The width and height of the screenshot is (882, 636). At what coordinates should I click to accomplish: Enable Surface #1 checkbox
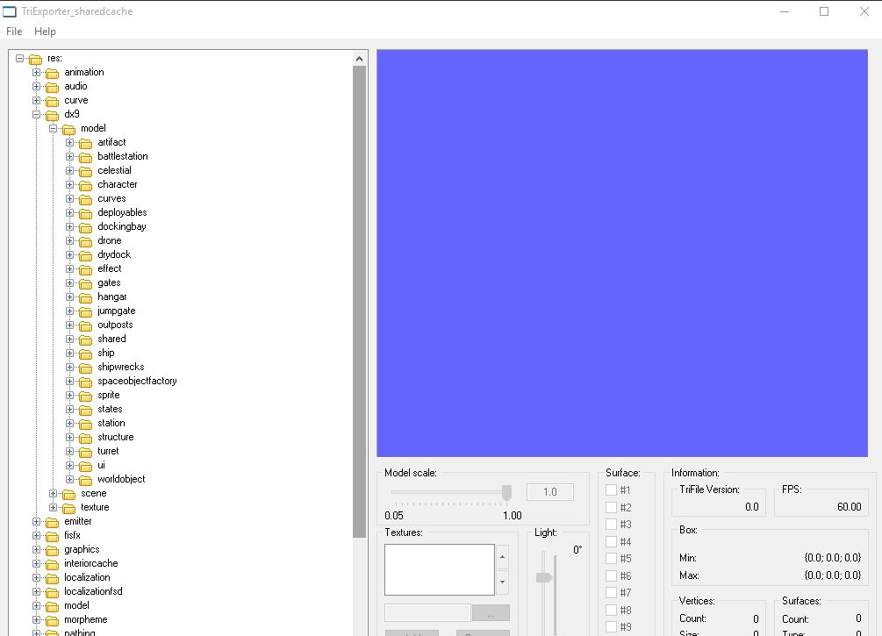pyautogui.click(x=611, y=490)
